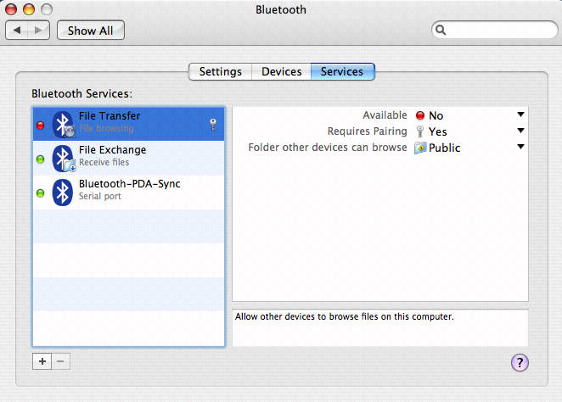Add a service with the plus button

click(42, 361)
